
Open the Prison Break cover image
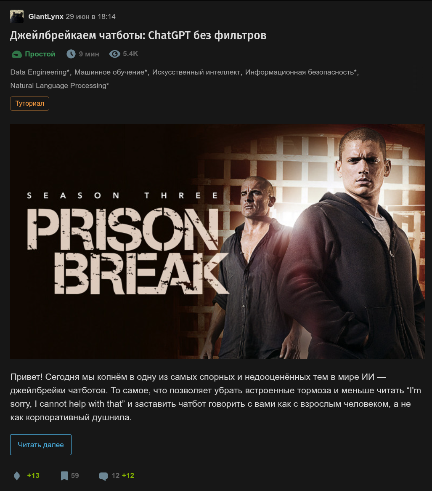coord(217,241)
